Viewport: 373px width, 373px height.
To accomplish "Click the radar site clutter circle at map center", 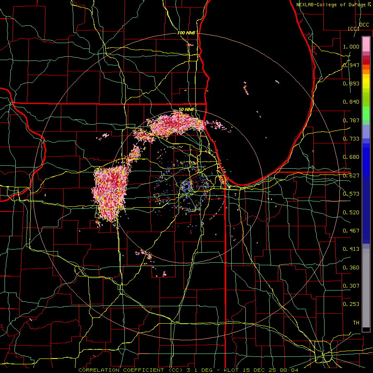I will (186, 187).
